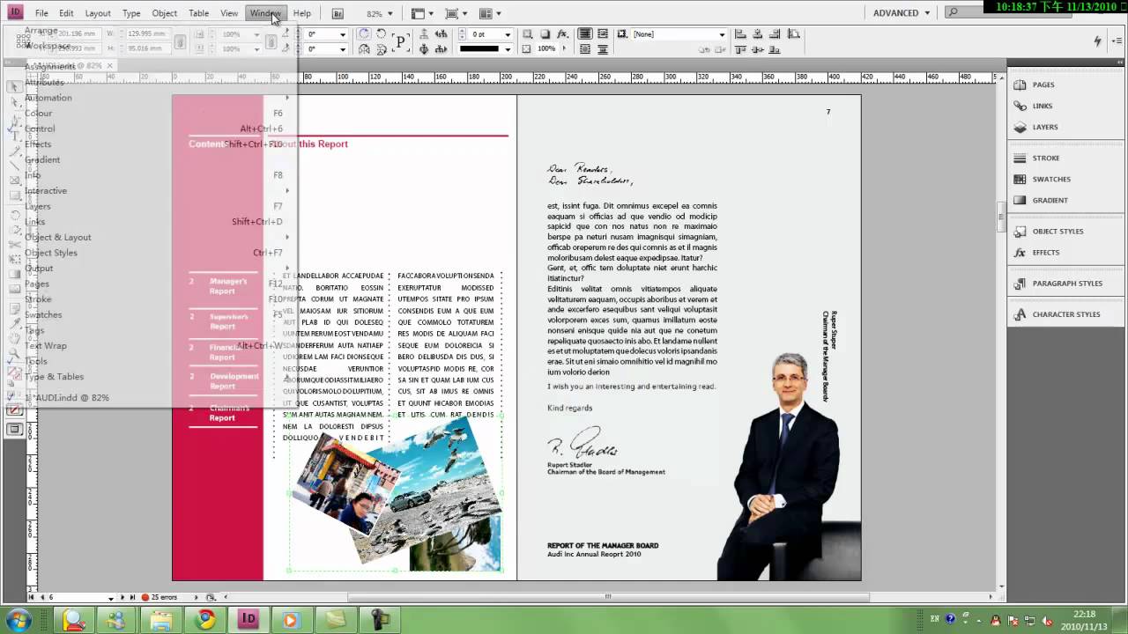
Task: Open the stroke weight 0 pt dropdown
Action: 508,34
